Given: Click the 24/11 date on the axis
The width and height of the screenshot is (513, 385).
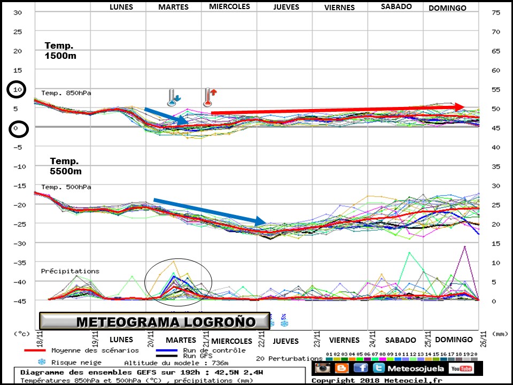Looking at the screenshot, I should [x=372, y=339].
